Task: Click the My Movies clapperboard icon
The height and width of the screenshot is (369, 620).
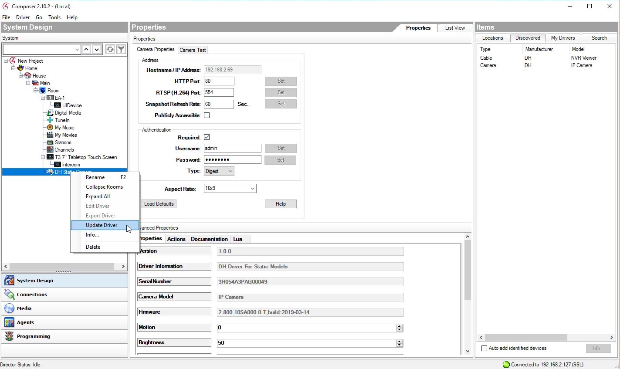Action: [x=50, y=135]
